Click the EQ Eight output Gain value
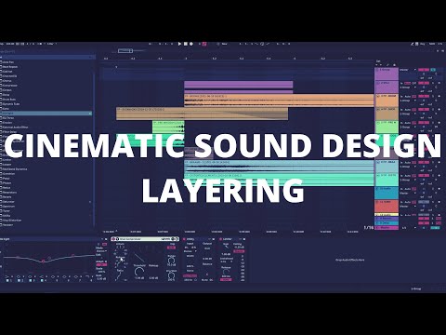The height and width of the screenshot is (335, 446). click(x=101, y=278)
